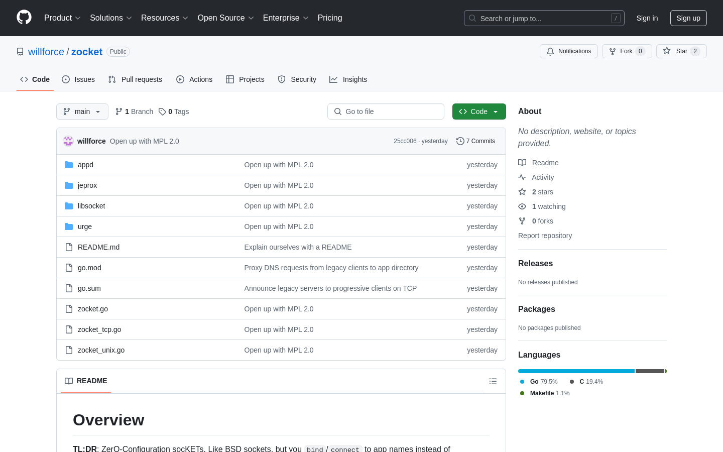Click the stars icon in About sidebar
The image size is (723, 452).
coord(522,192)
